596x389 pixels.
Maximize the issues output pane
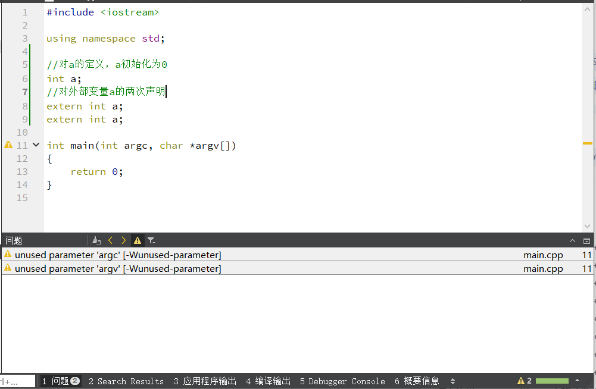[586, 241]
